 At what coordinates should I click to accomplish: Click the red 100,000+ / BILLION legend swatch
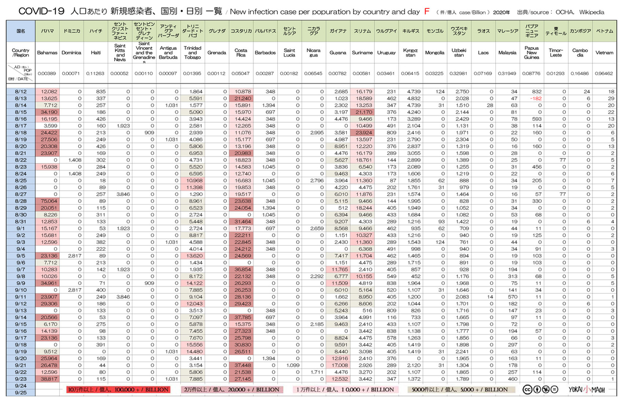[118, 390]
